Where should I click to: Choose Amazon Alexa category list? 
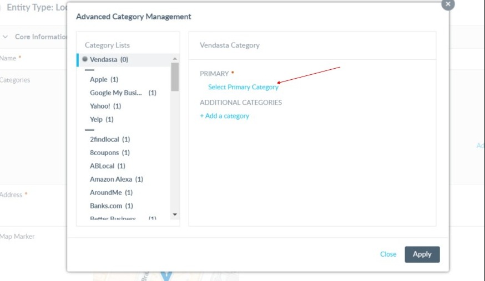click(x=117, y=180)
